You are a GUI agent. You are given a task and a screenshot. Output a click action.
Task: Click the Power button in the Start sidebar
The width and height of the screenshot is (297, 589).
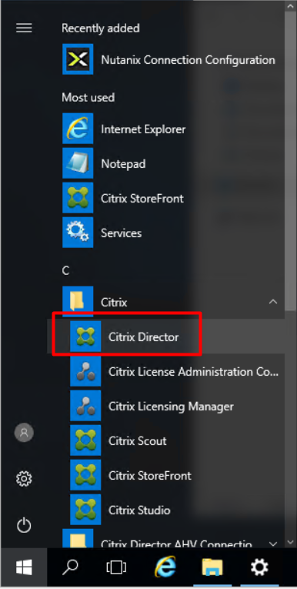click(x=24, y=525)
